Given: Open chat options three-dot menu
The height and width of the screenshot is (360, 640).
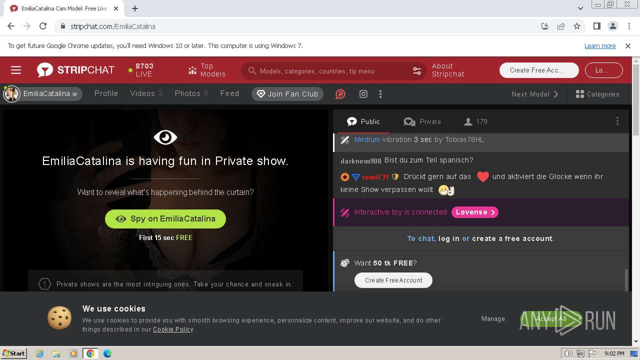Looking at the screenshot, I should [x=617, y=121].
